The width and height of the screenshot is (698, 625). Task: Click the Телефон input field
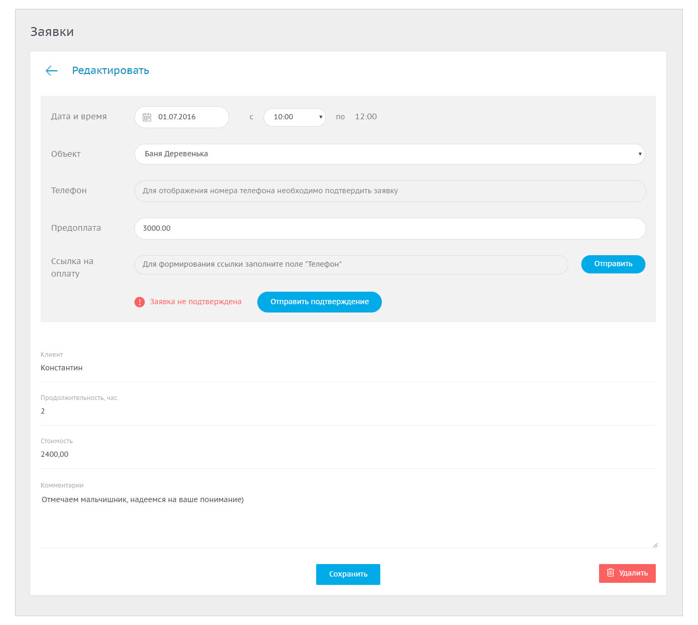(390, 191)
